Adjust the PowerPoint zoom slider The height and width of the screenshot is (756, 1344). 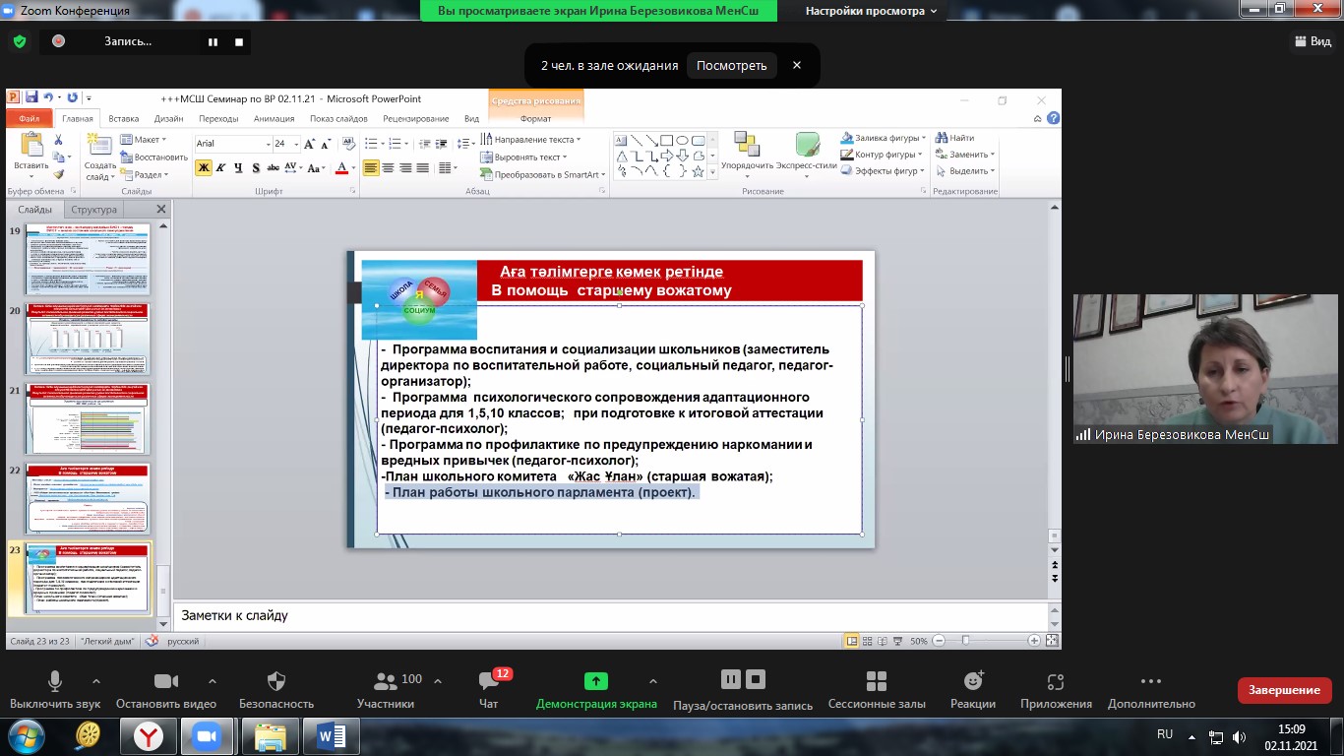click(966, 641)
